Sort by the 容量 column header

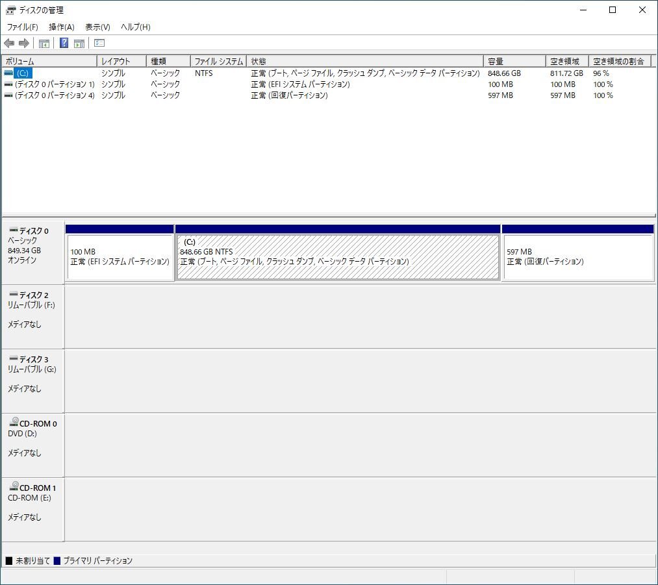click(x=514, y=61)
